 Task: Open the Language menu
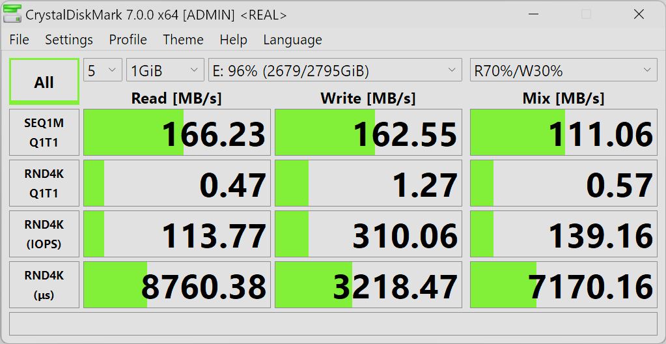(x=293, y=40)
